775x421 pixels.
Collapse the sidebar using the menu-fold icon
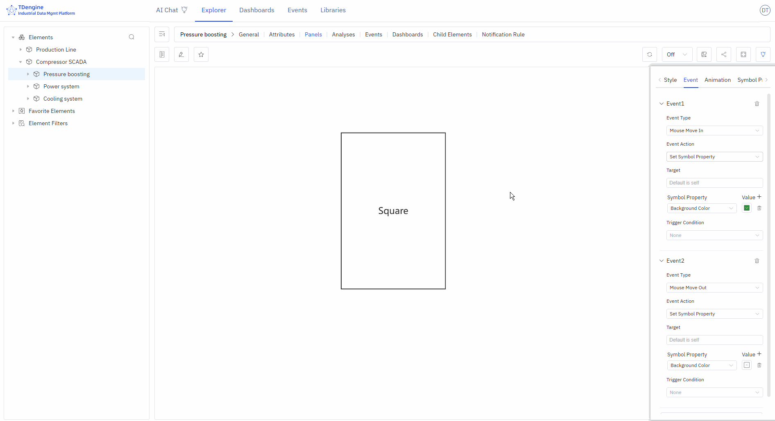(162, 34)
